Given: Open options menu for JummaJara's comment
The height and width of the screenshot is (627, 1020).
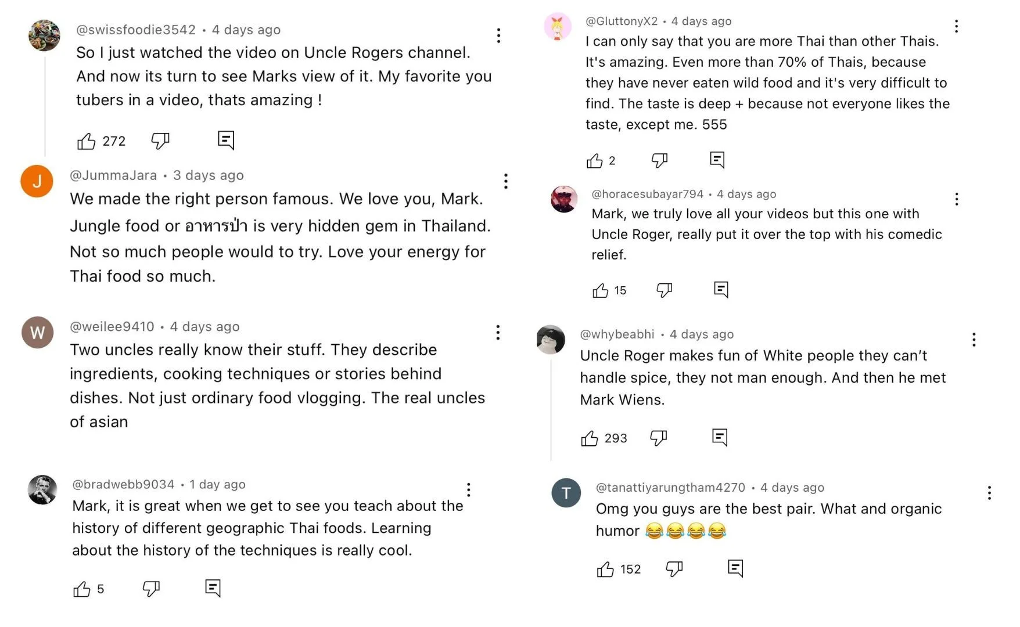Looking at the screenshot, I should (x=506, y=181).
